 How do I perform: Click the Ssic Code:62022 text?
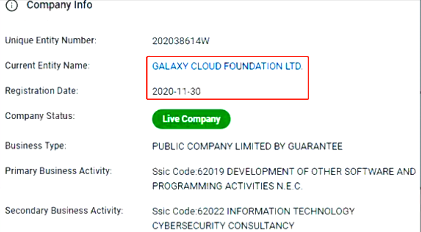tap(188, 211)
